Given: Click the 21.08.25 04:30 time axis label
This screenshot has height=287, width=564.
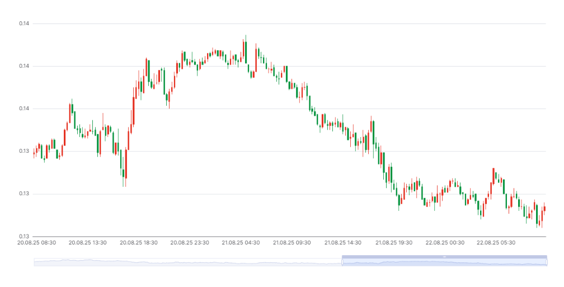Looking at the screenshot, I should [x=241, y=243].
